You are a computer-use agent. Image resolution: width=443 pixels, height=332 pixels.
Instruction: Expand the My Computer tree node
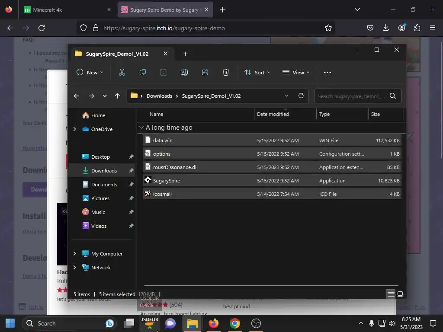(x=74, y=253)
